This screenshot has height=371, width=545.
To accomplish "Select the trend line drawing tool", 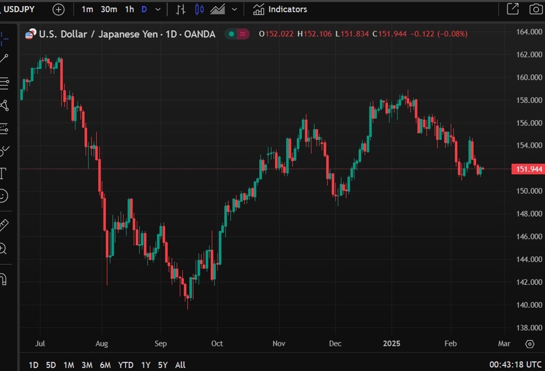I will (x=4, y=59).
